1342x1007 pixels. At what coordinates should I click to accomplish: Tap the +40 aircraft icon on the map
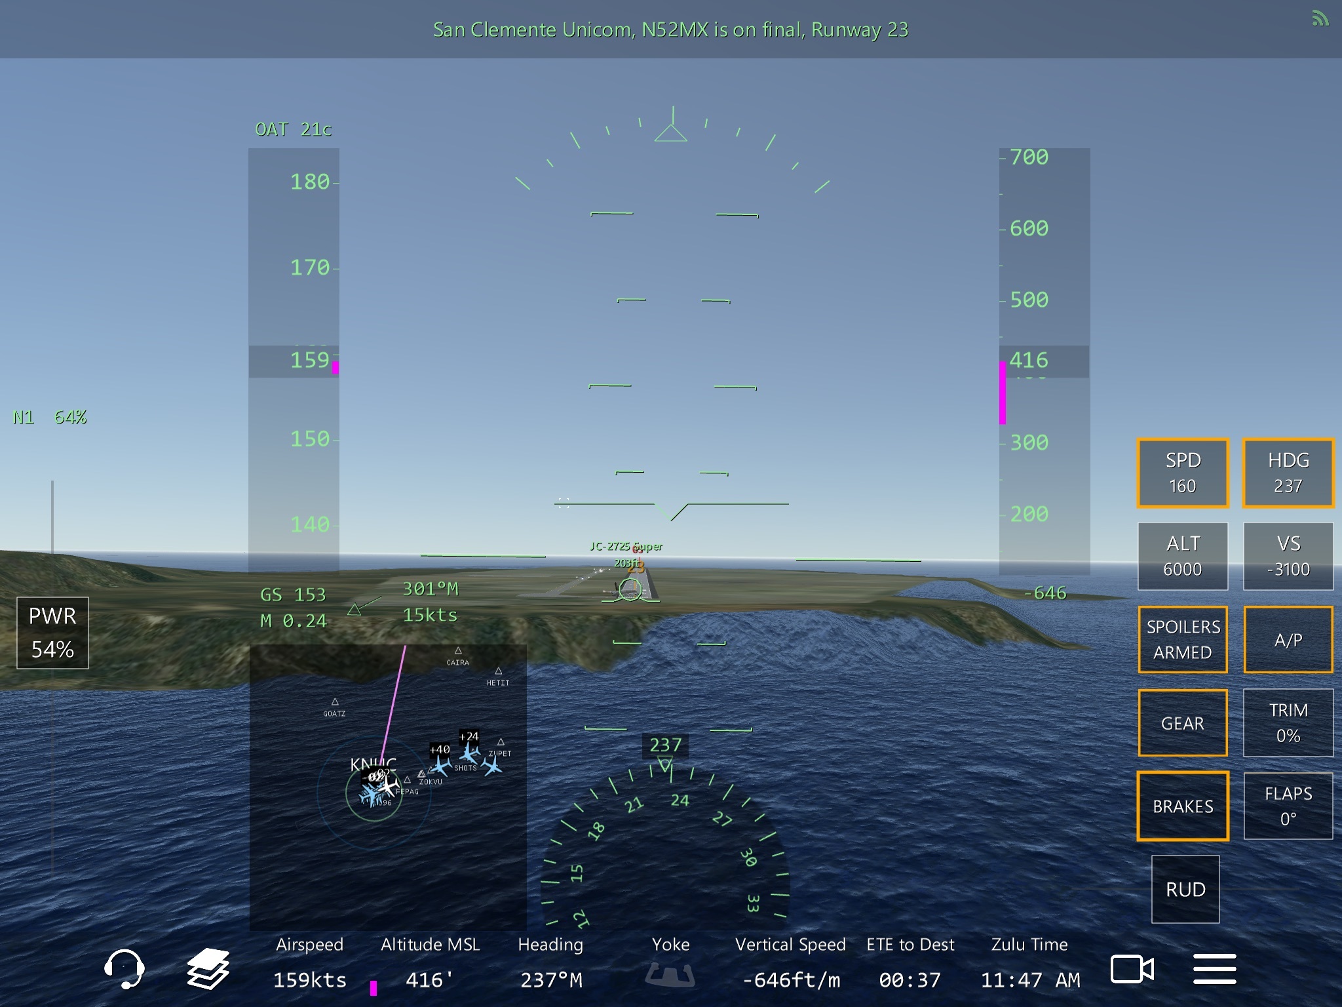pos(440,764)
